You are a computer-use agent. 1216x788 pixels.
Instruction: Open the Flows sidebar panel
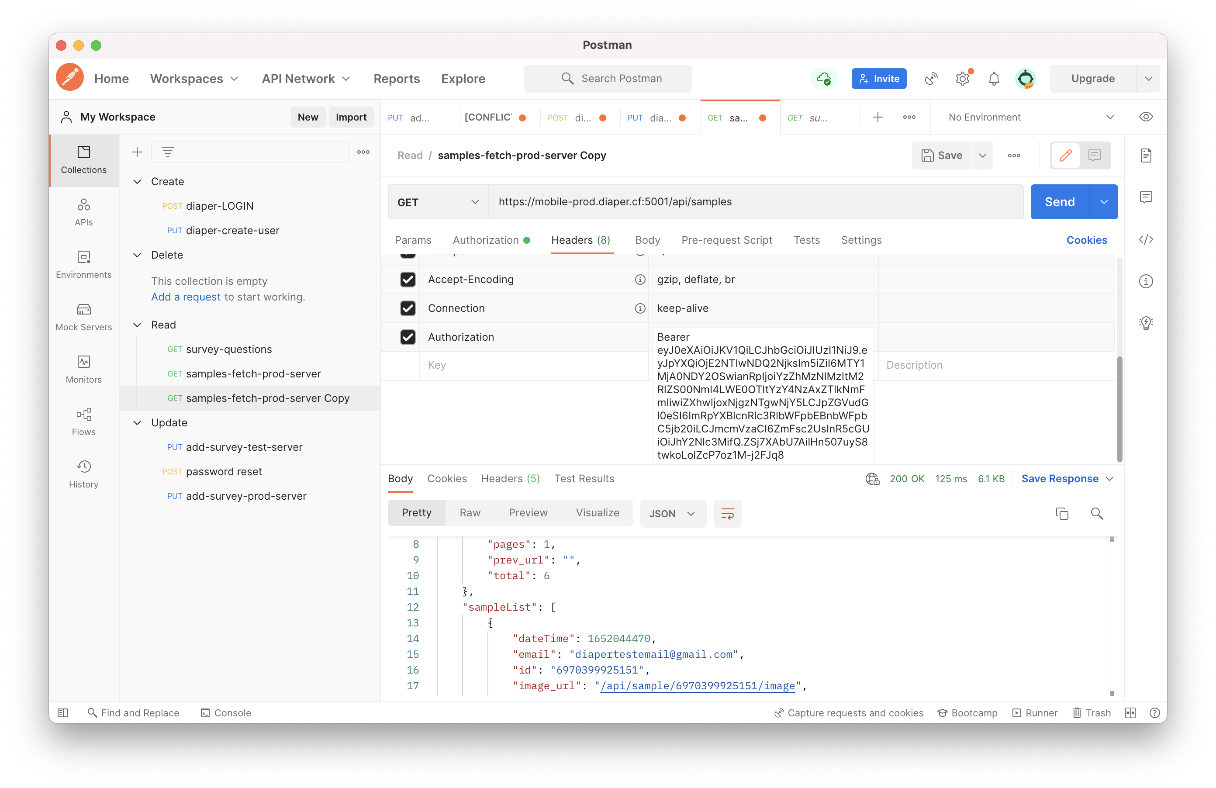(84, 422)
